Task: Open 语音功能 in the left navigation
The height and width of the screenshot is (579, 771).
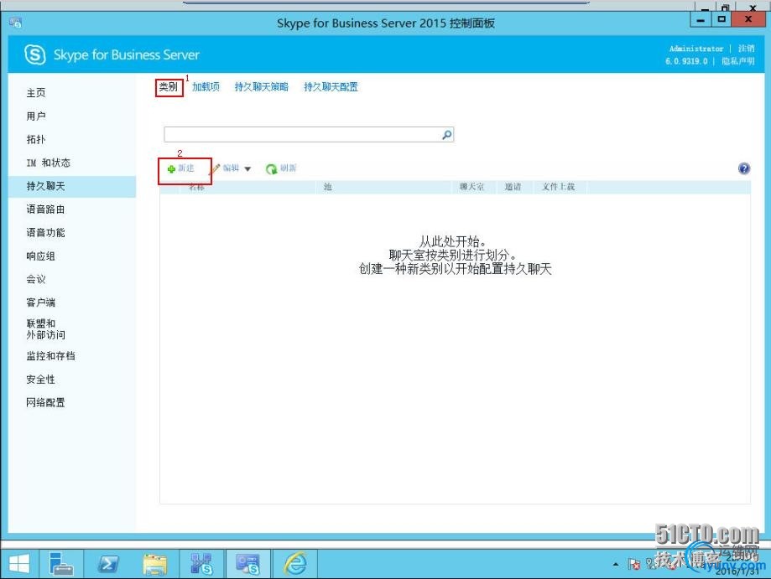Action: (45, 233)
